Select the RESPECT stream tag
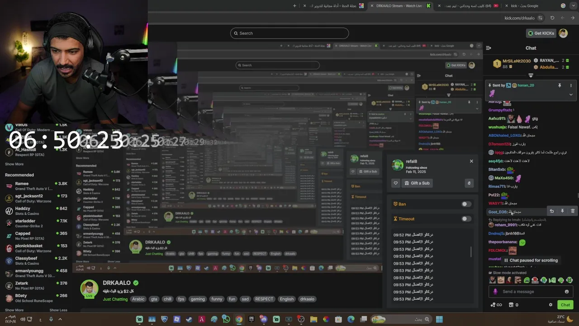The height and width of the screenshot is (326, 579). (264, 299)
